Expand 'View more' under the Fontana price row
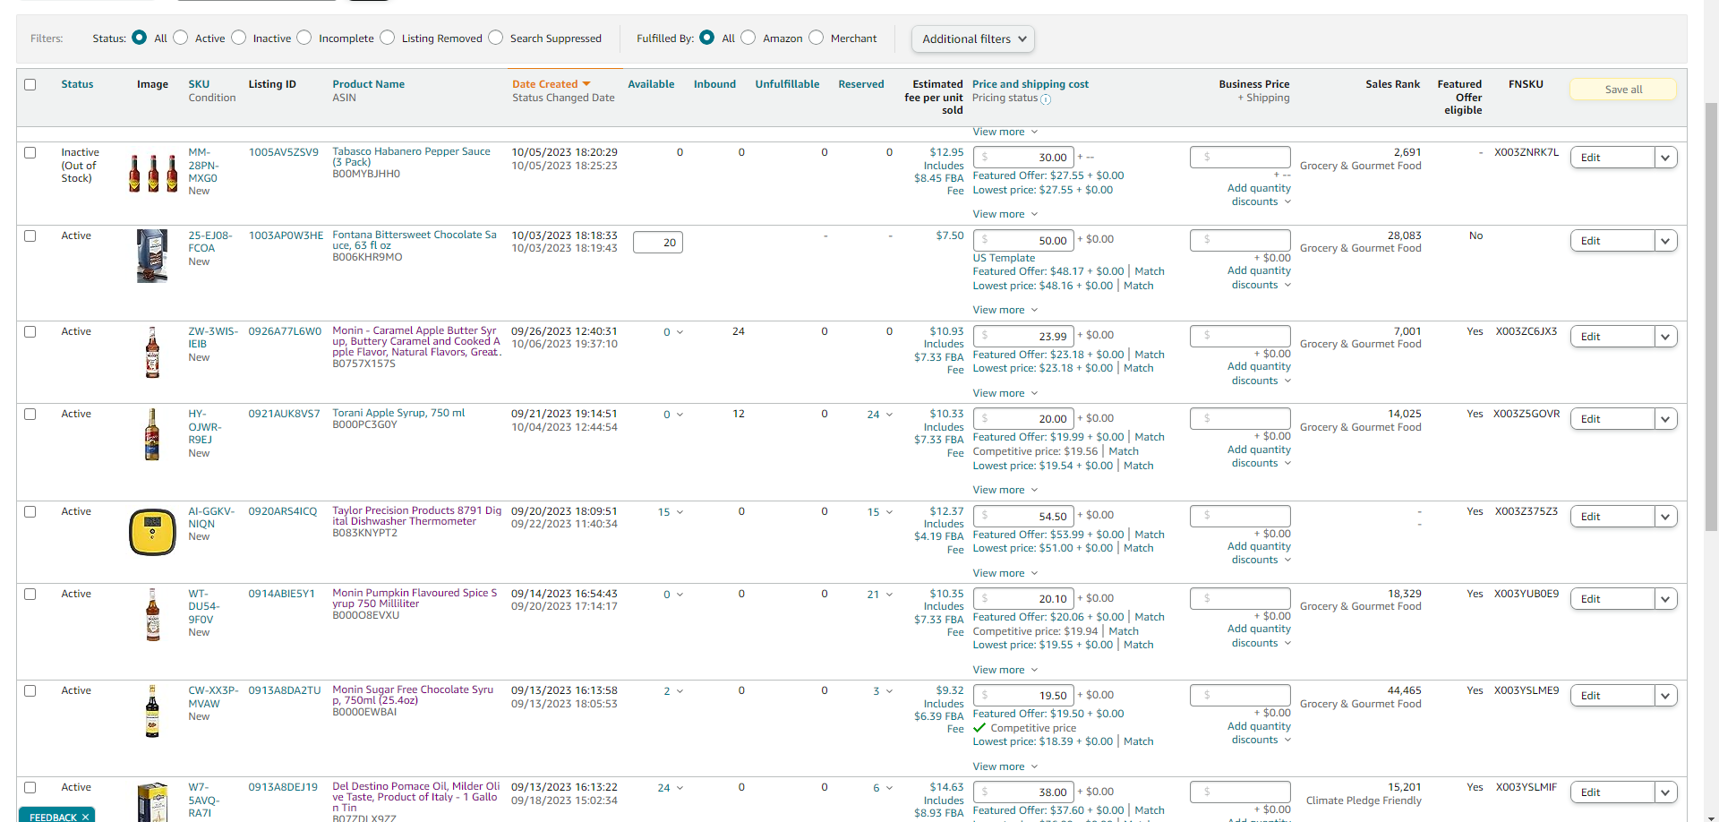This screenshot has width=1719, height=822. (x=1005, y=310)
